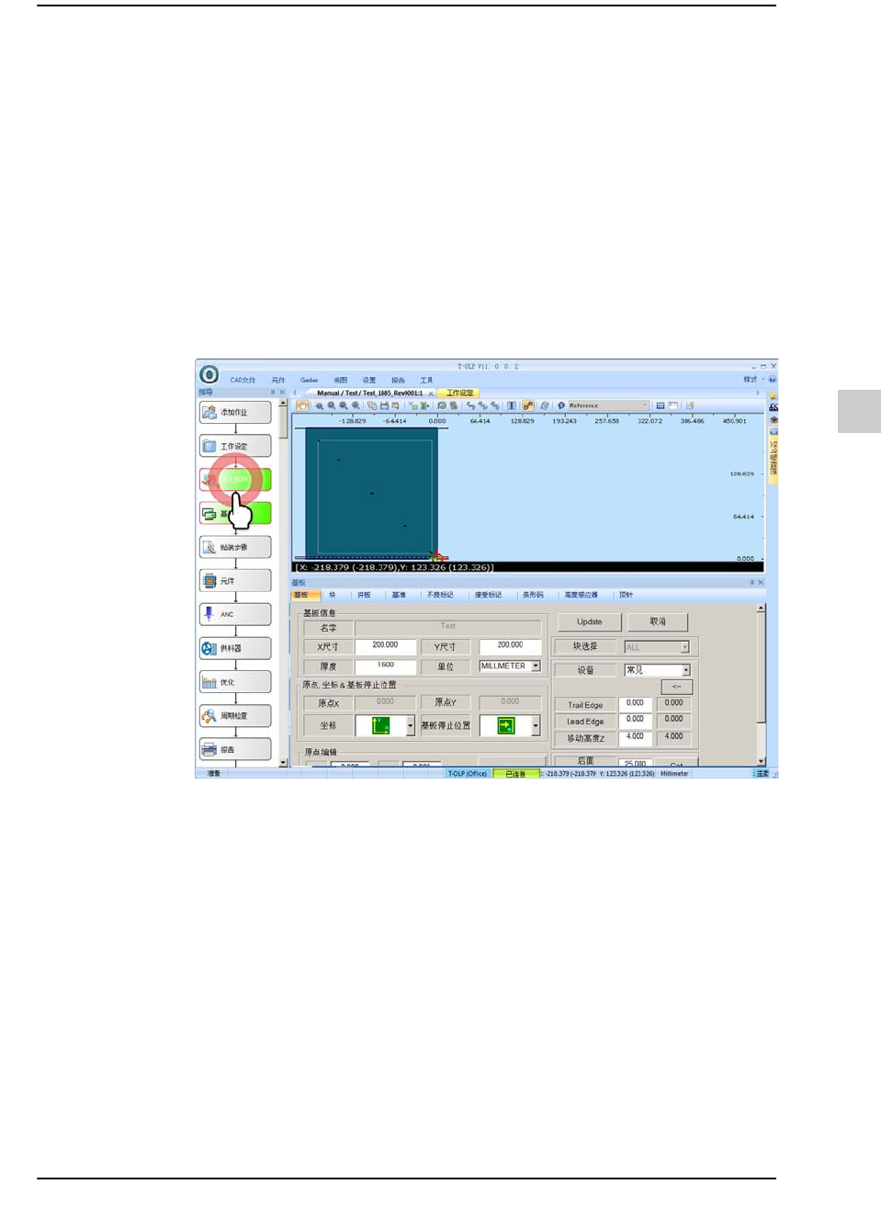Select the 不良标记 tab
881x1207 pixels.
(440, 595)
